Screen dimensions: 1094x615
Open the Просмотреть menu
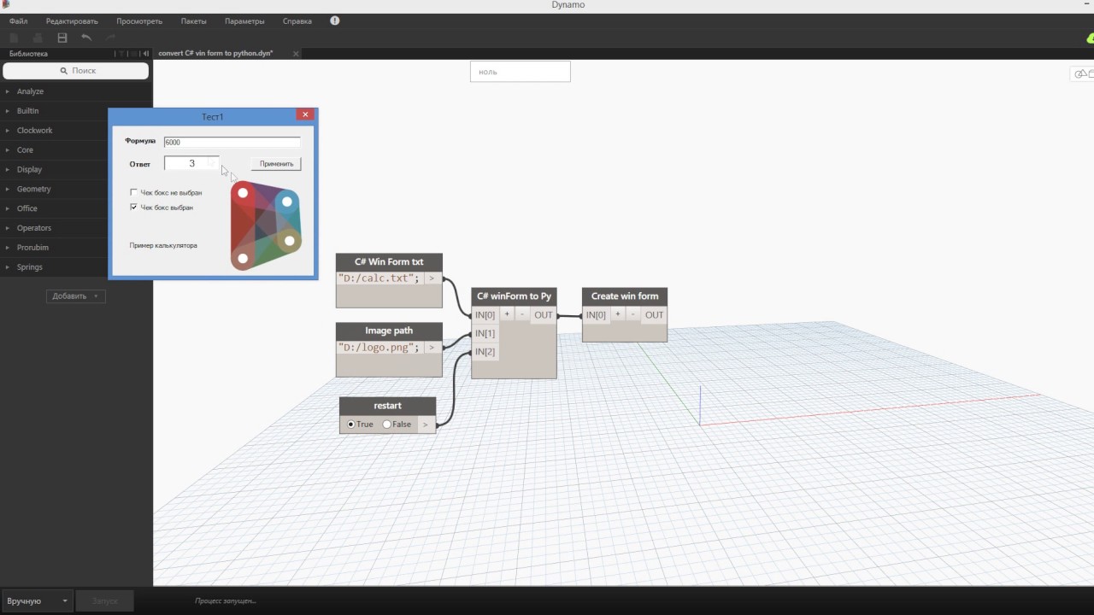click(139, 20)
